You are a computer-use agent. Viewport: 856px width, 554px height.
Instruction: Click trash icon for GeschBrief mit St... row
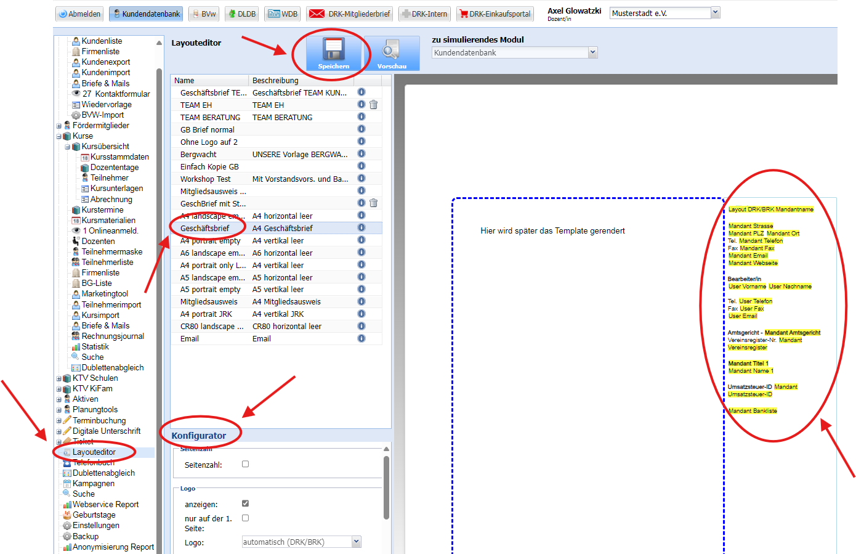click(x=373, y=203)
